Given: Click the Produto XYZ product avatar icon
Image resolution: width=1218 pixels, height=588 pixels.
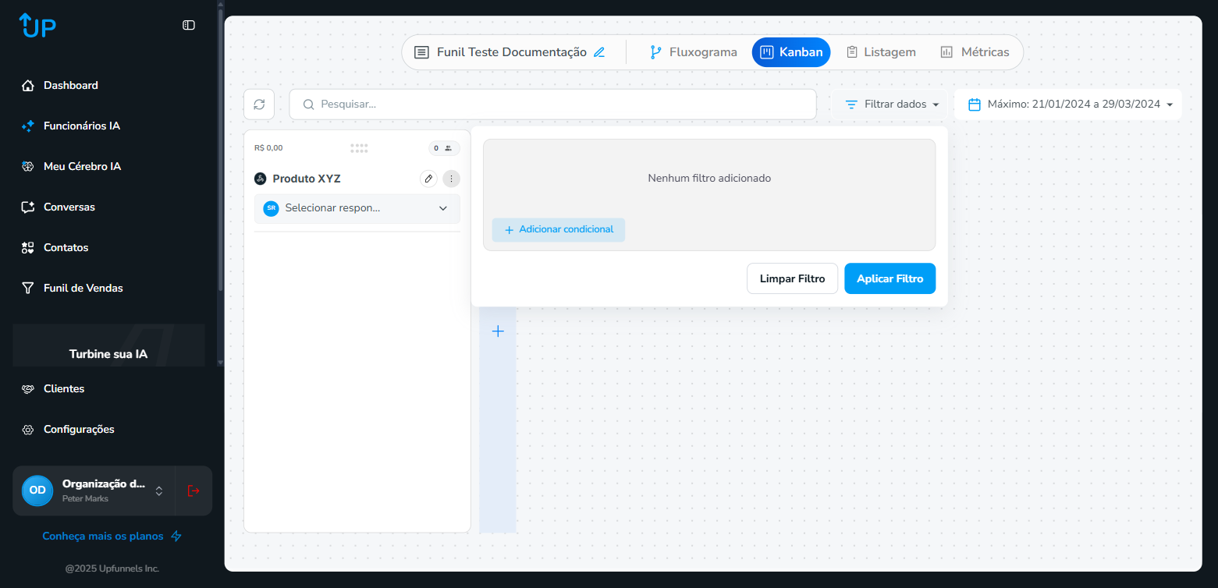Looking at the screenshot, I should (x=260, y=178).
